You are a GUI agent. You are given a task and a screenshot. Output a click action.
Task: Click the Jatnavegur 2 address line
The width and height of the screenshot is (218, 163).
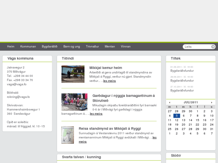pyautogui.click(x=16, y=68)
